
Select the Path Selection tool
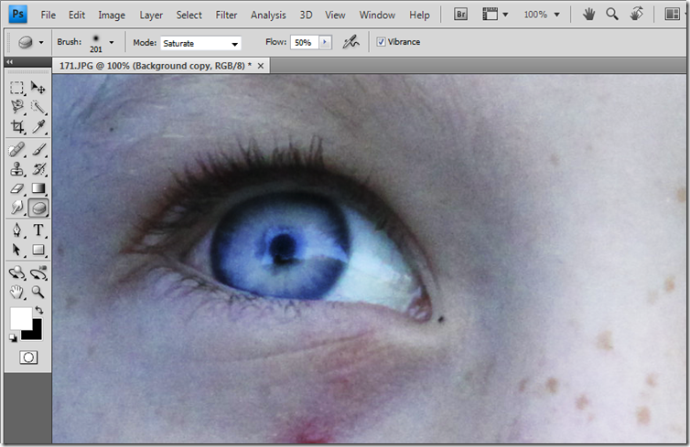coord(16,250)
